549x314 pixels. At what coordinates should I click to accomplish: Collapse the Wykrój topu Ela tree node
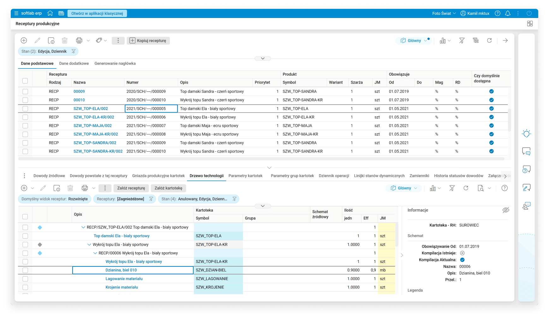[x=89, y=245]
